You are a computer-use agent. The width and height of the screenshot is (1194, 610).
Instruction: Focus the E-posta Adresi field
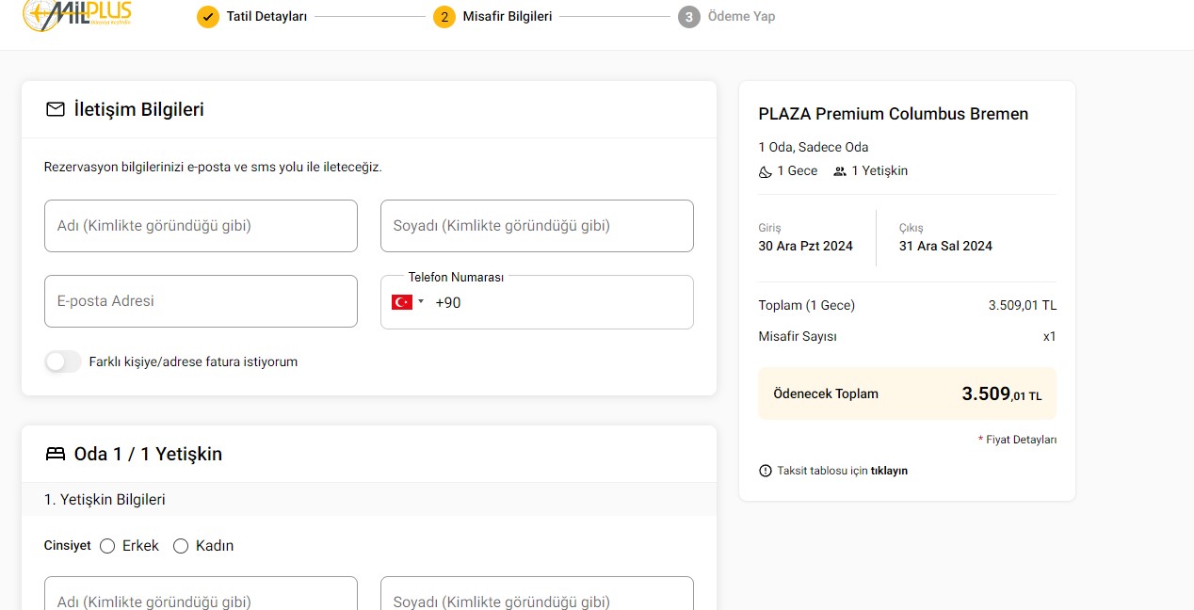[201, 301]
